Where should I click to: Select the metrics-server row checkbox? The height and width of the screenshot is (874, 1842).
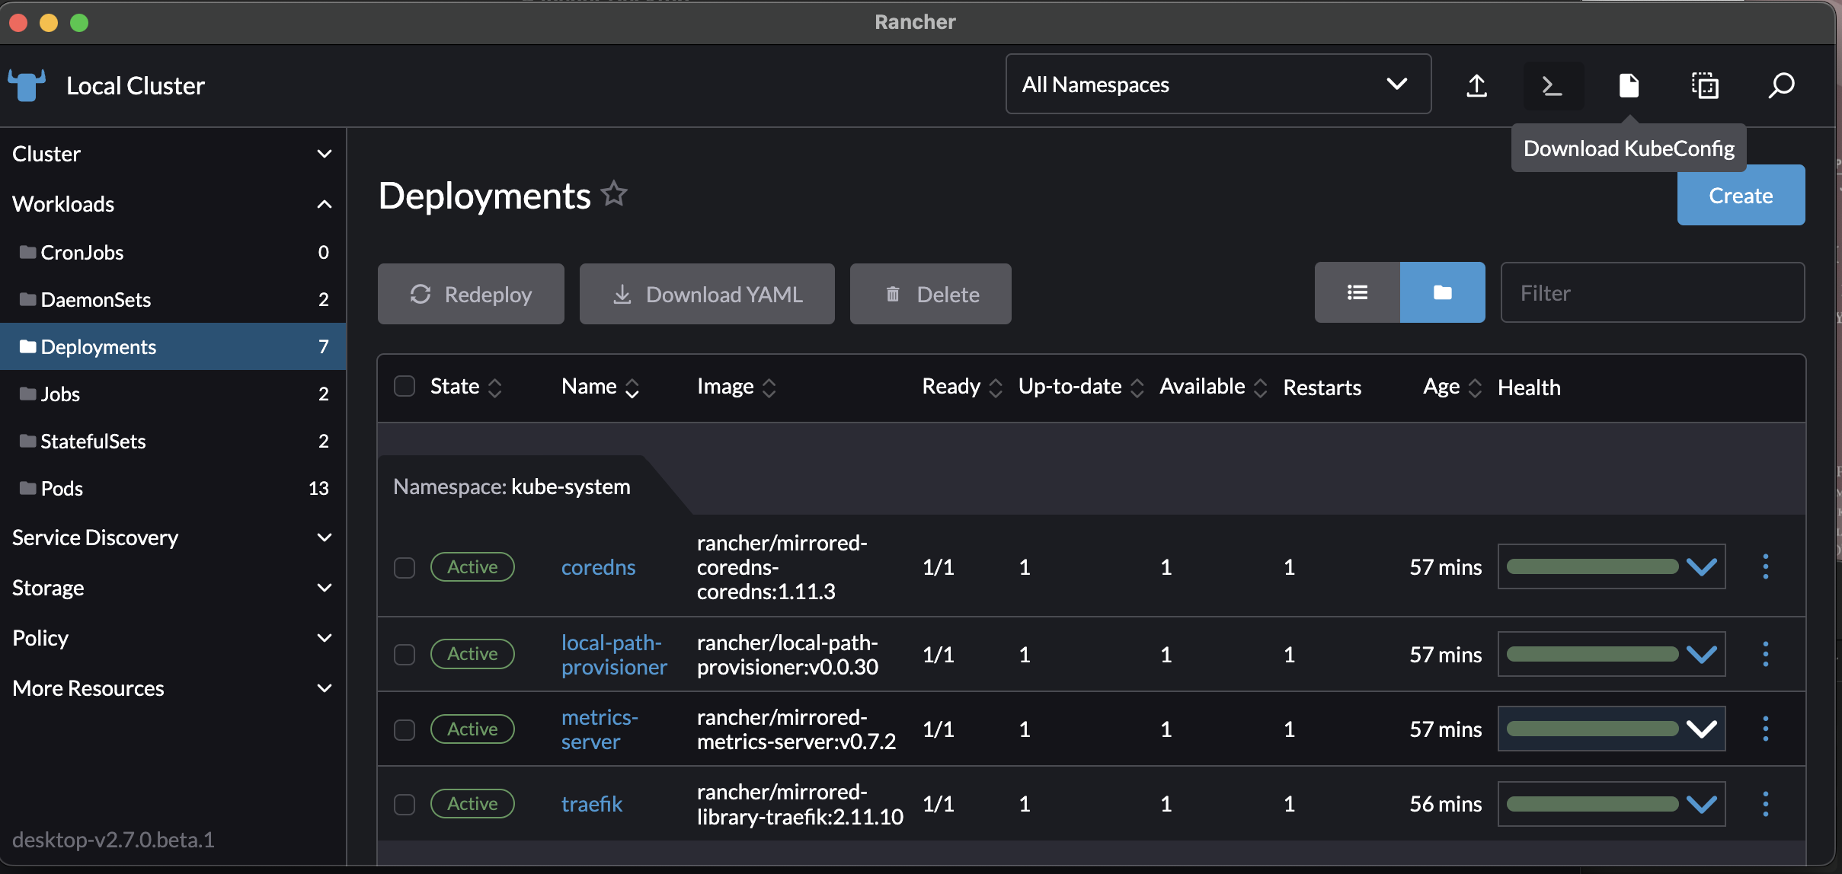click(x=405, y=730)
